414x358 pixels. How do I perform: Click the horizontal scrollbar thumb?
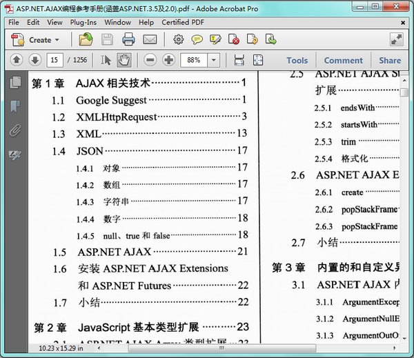(221, 348)
